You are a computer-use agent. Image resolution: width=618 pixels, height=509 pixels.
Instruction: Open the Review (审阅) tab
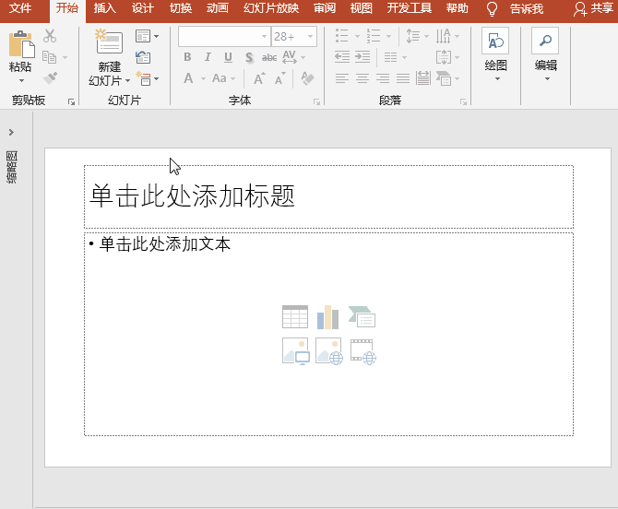(x=325, y=8)
